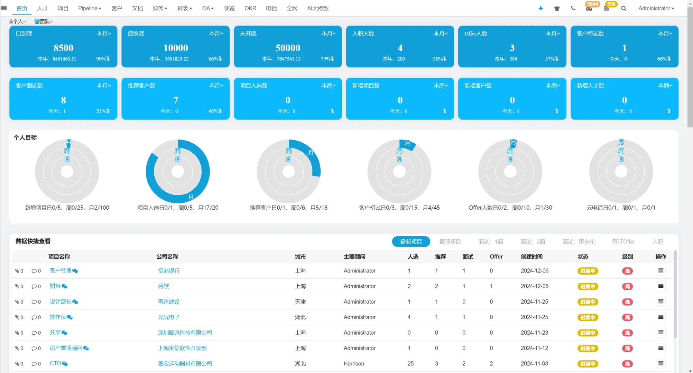
Task: Click the blue plus add icon
Action: tap(540, 8)
